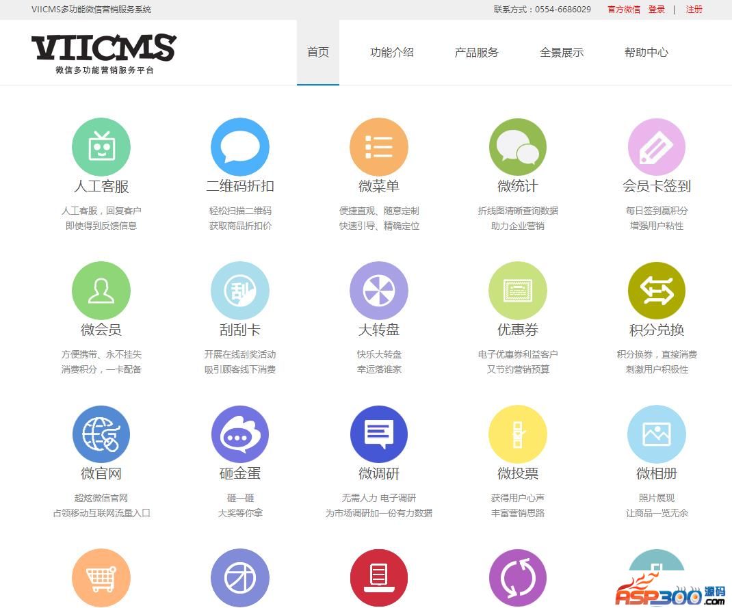
Task: Click the 大转盘 wheel icon
Action: click(378, 291)
